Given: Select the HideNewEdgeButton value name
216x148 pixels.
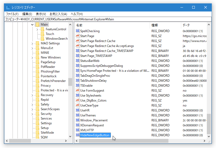Looking at the screenshot, I should (x=95, y=135).
